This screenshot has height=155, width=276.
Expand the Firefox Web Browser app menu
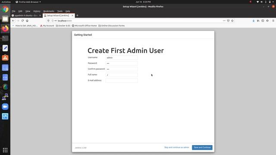click(28, 2)
